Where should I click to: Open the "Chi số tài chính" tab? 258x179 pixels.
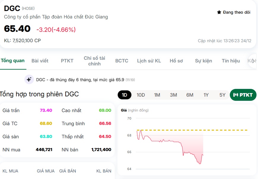click(x=94, y=60)
